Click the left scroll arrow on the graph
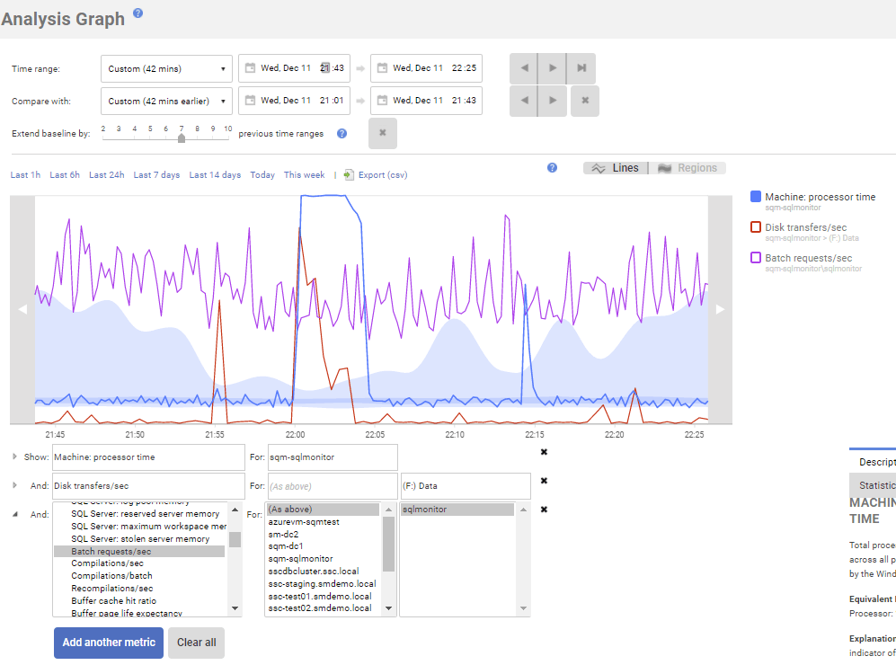896x665 pixels. pyautogui.click(x=22, y=308)
